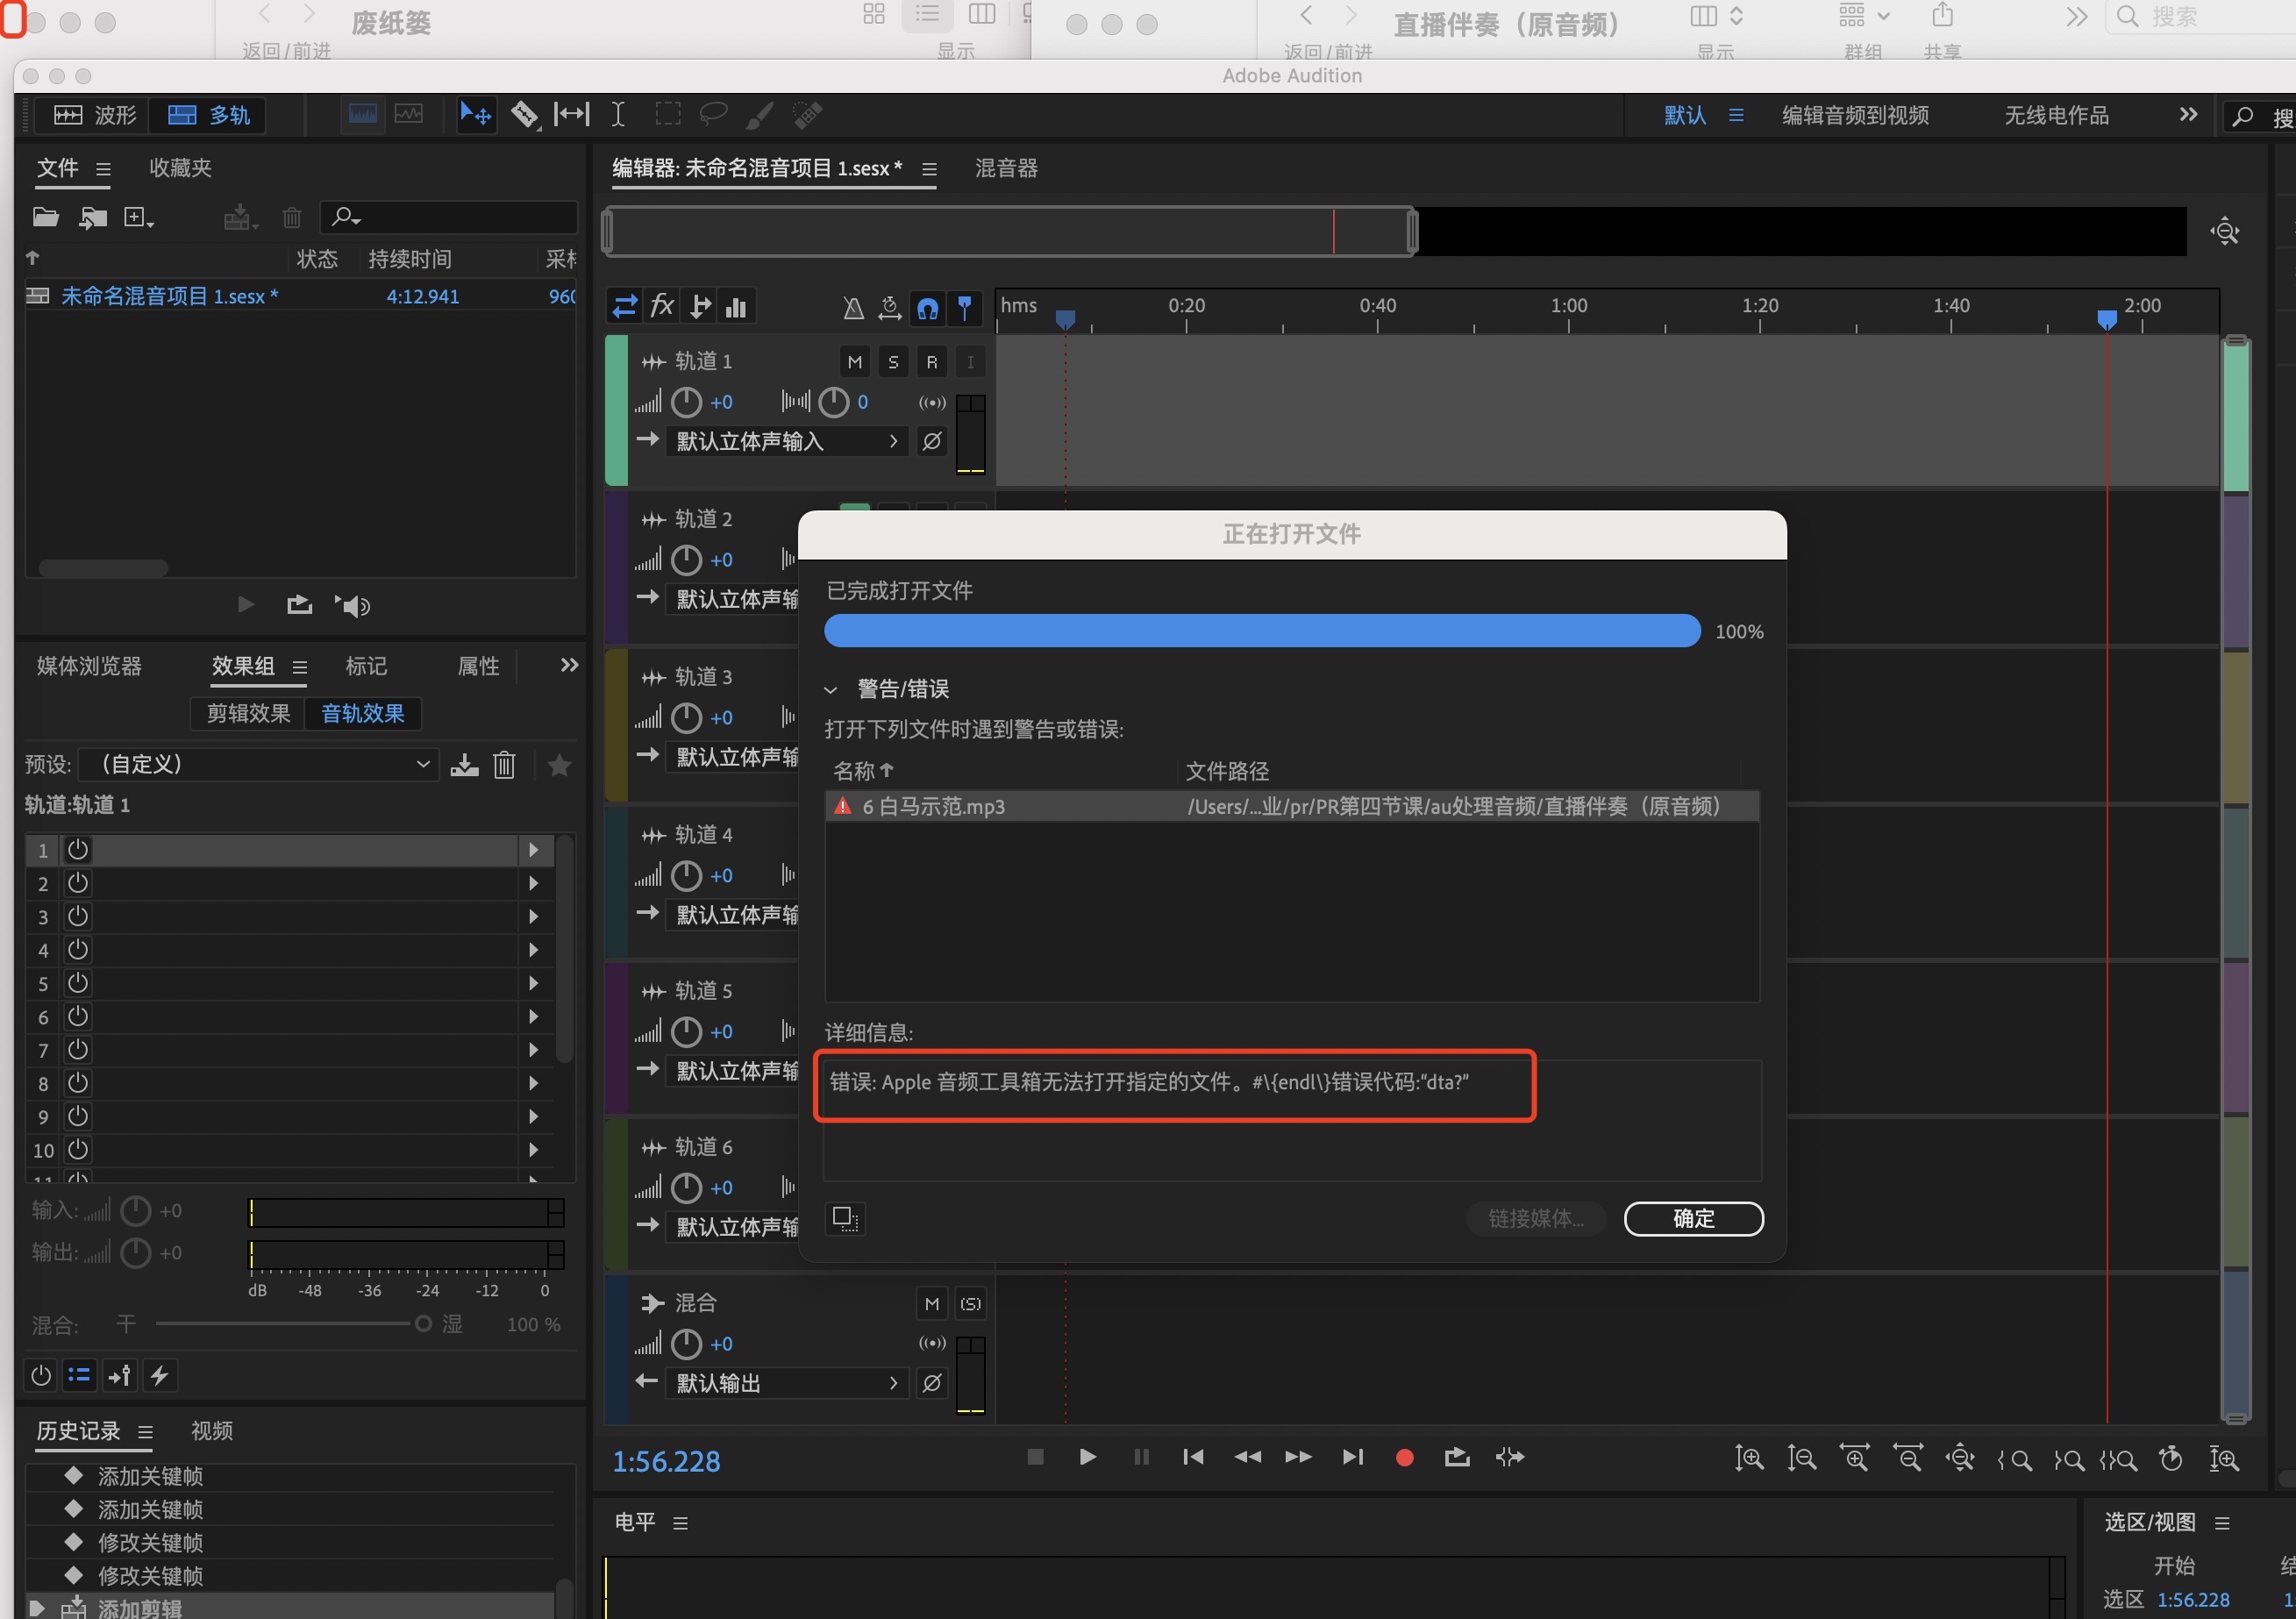2296x1619 pixels.
Task: Click the fx effects icon
Action: pos(661,307)
